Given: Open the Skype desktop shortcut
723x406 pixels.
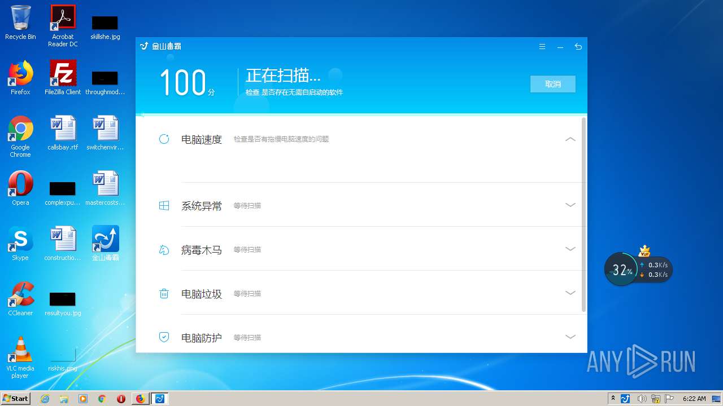Looking at the screenshot, I should coord(20,243).
